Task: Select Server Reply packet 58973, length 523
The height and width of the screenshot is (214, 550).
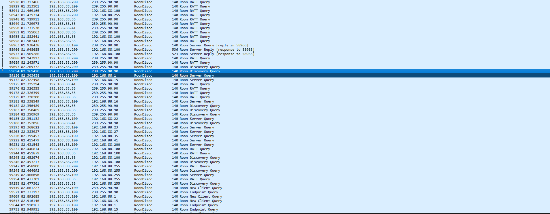Action: click(x=275, y=54)
